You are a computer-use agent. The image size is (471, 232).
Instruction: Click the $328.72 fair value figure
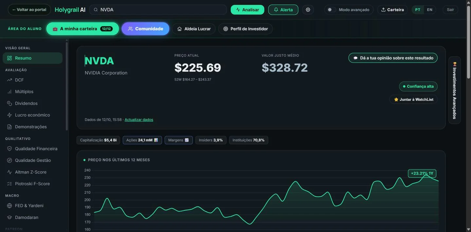[x=285, y=68]
